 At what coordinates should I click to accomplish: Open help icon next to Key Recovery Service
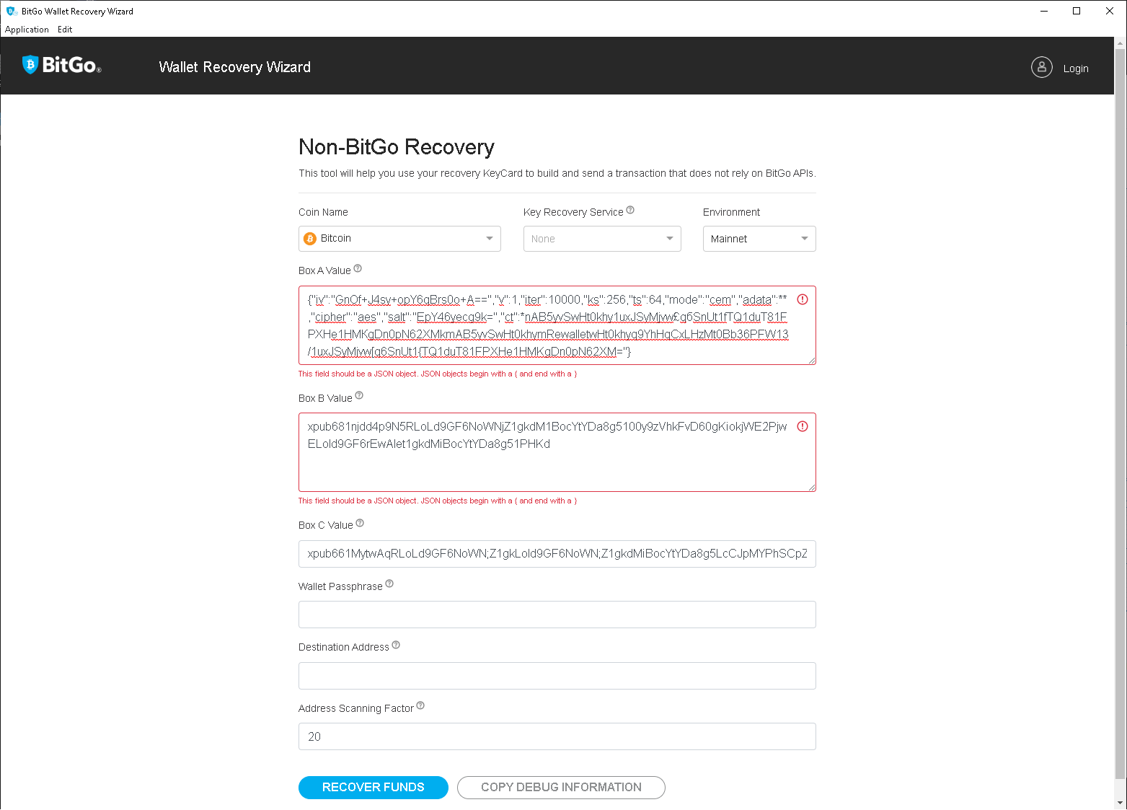[630, 210]
